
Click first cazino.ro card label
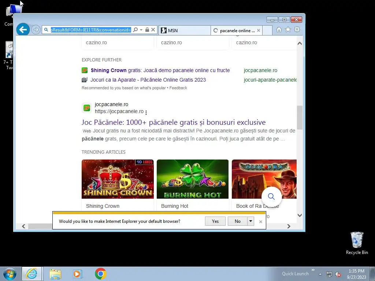click(96, 42)
